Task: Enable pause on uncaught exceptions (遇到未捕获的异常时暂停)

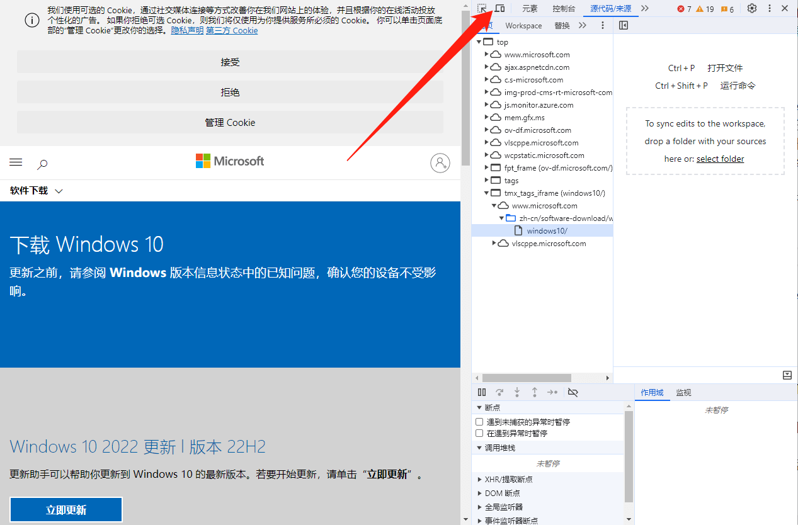Action: [x=480, y=422]
